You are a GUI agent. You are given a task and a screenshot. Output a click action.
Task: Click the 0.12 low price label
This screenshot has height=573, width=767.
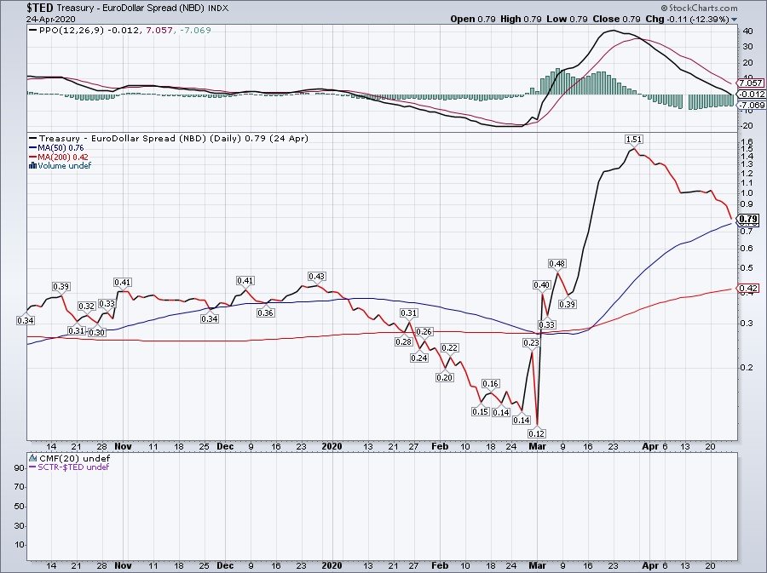point(537,433)
